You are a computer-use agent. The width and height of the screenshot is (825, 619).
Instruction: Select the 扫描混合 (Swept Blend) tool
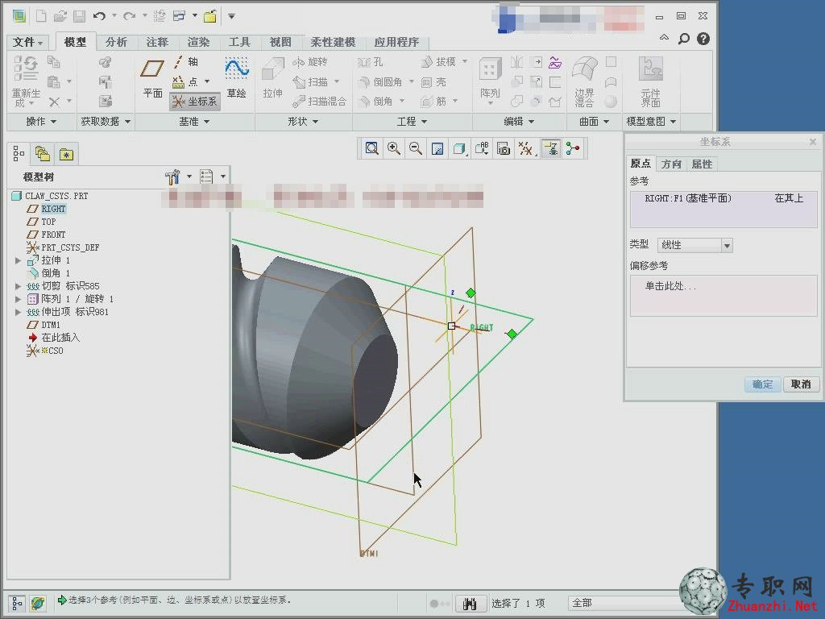pos(319,101)
